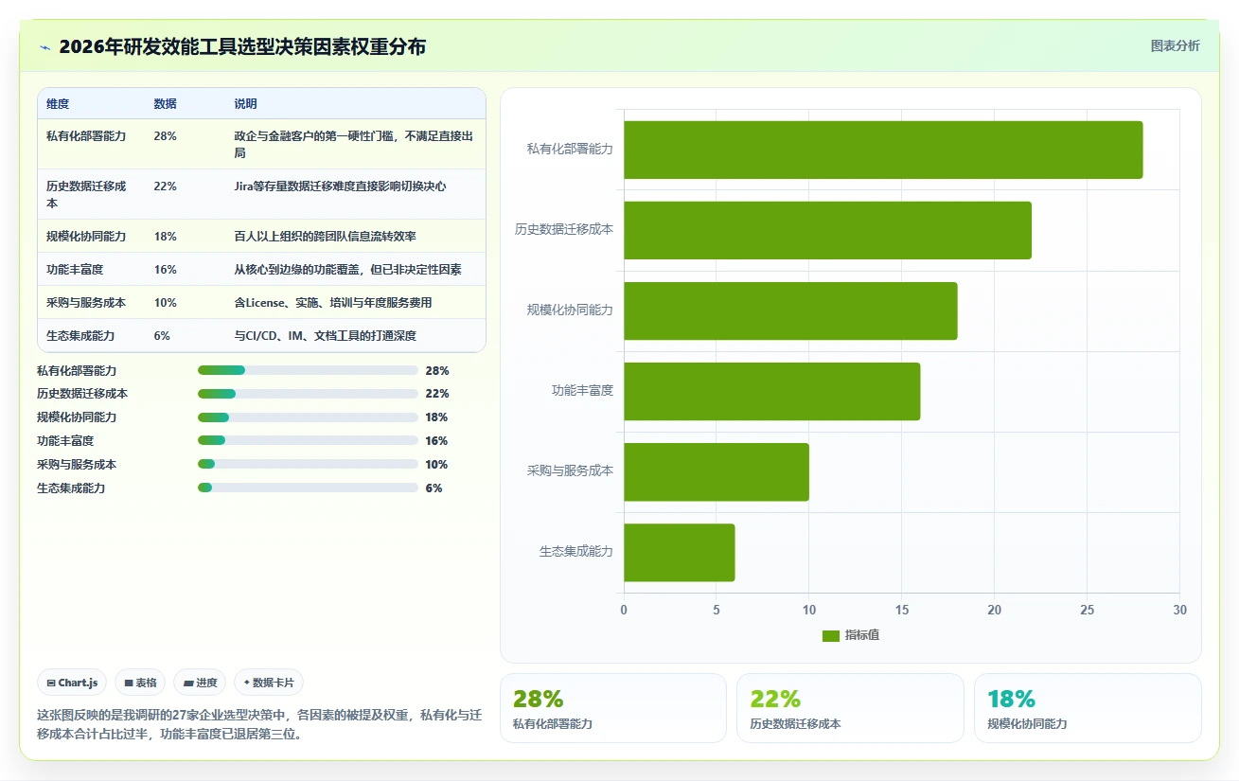Click the description starting with Jira等存量数据
Viewport: 1239px width, 781px height.
pyautogui.click(x=341, y=186)
